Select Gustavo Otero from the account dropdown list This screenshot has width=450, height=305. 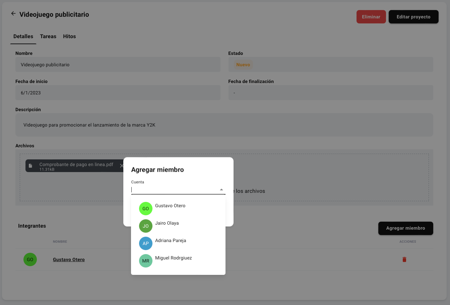[170, 206]
